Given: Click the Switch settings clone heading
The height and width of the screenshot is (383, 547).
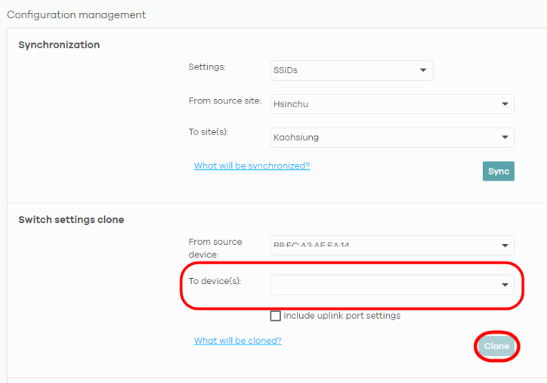Looking at the screenshot, I should pyautogui.click(x=71, y=220).
